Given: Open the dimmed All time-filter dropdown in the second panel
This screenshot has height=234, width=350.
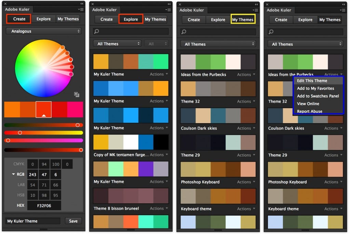Looking at the screenshot, I should pyautogui.click(x=156, y=44).
